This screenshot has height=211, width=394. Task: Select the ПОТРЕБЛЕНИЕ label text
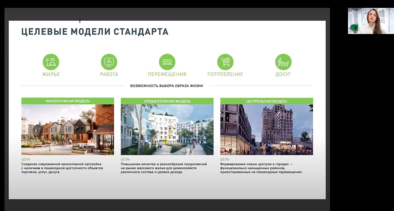225,74
